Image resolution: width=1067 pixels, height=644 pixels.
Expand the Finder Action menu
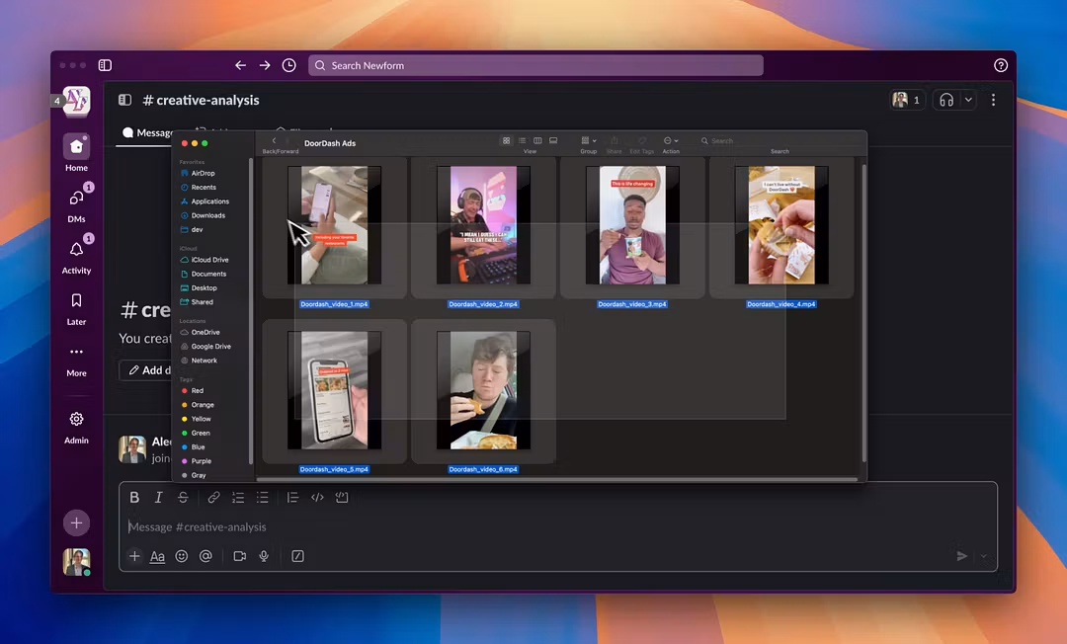(671, 141)
